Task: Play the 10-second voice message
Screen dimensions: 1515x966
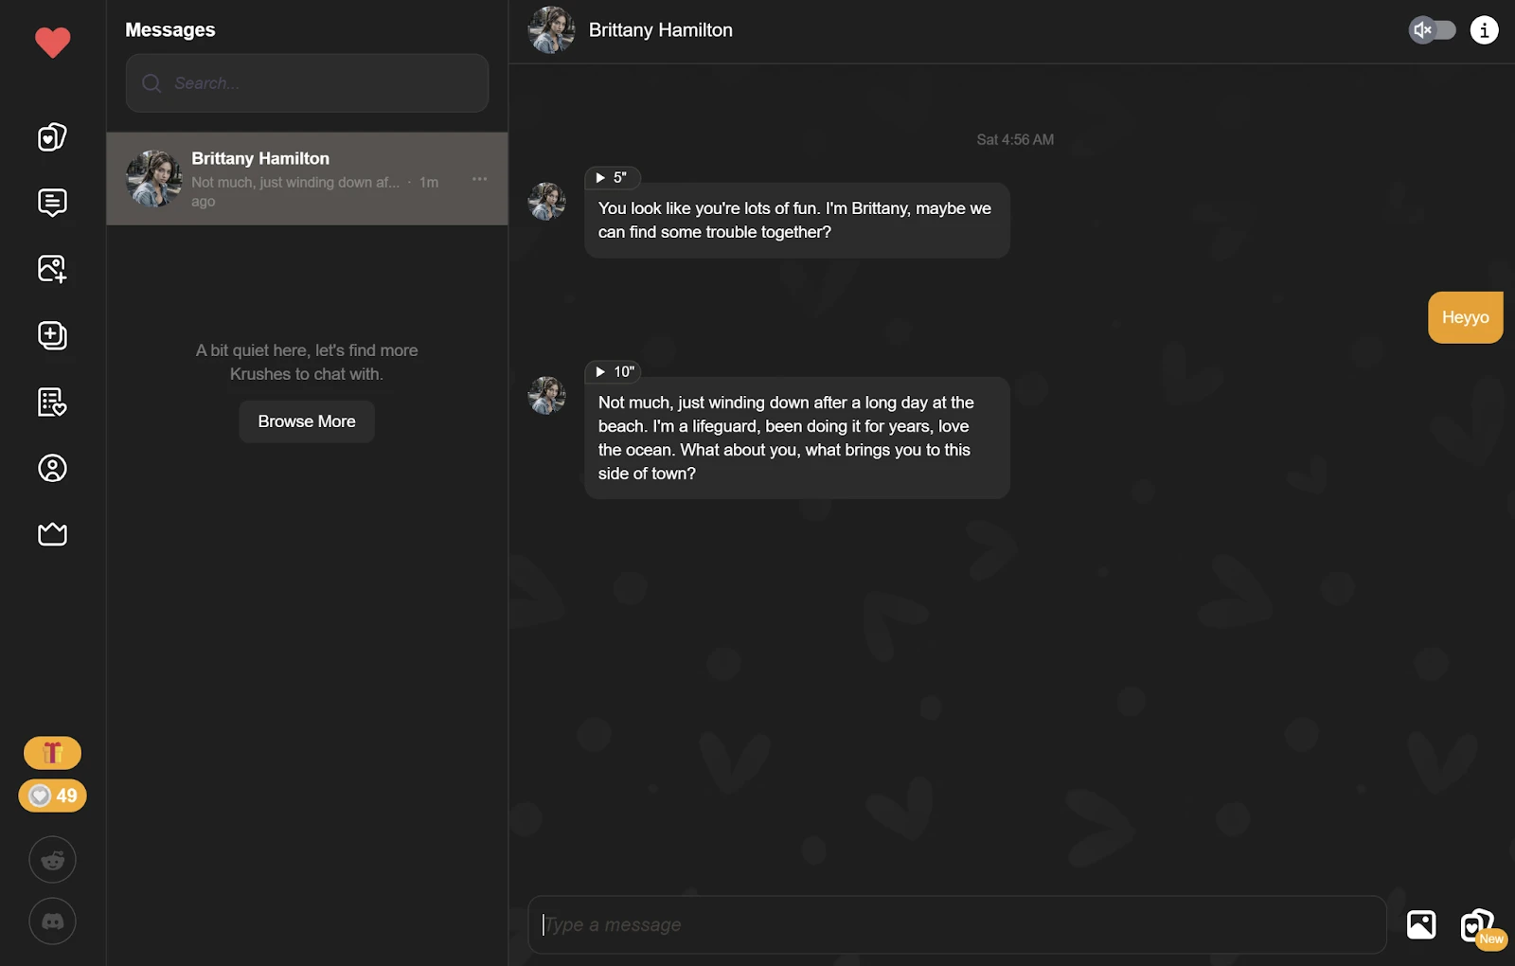Action: 613,371
